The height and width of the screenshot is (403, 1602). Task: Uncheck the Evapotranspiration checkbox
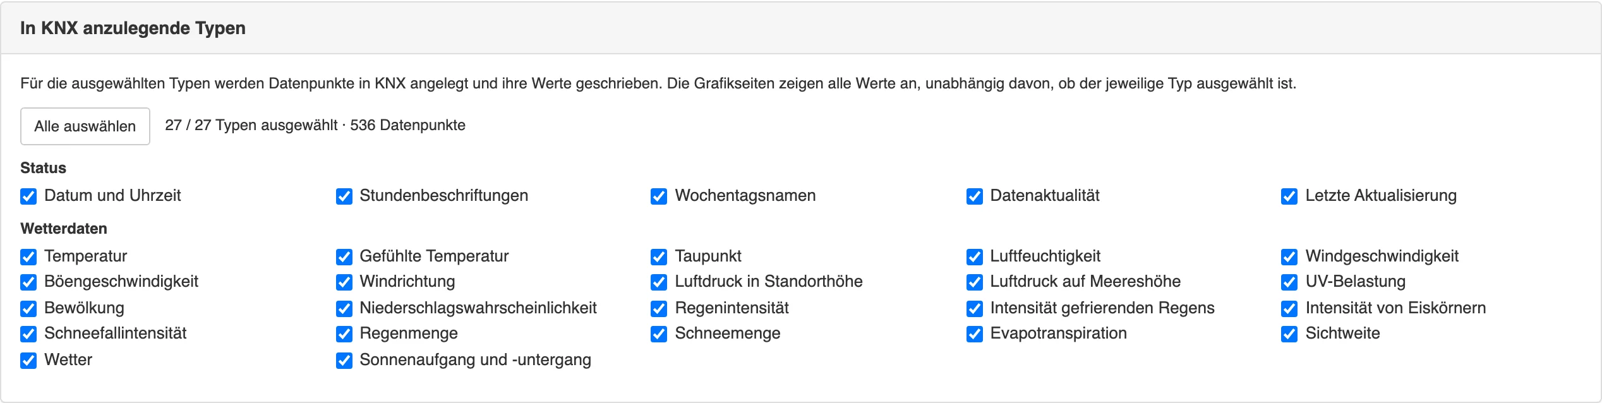[x=974, y=334]
